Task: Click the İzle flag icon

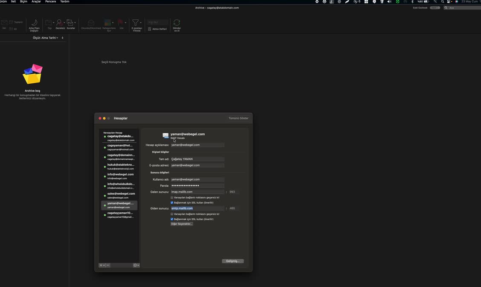Action: tap(121, 23)
